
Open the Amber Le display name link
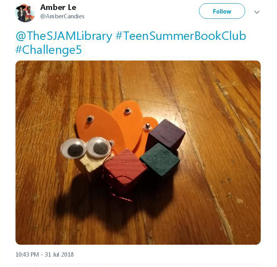point(58,8)
